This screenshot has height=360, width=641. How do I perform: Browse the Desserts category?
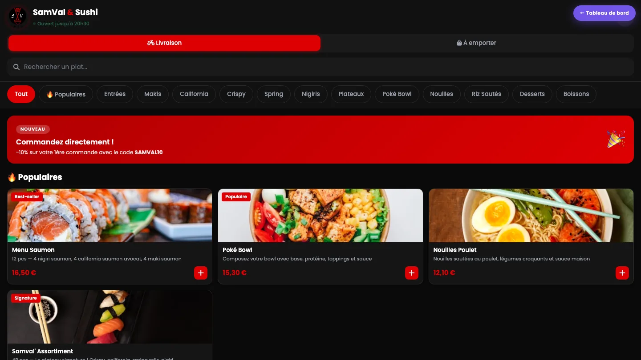(x=532, y=94)
